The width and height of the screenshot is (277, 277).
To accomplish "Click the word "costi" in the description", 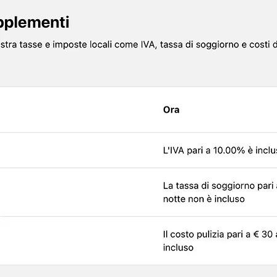I will [260, 44].
